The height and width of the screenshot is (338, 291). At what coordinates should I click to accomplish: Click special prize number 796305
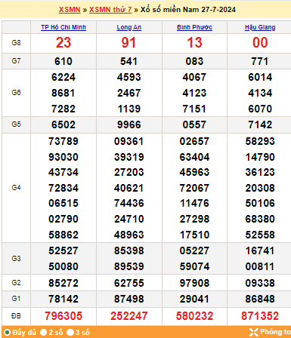point(63,316)
